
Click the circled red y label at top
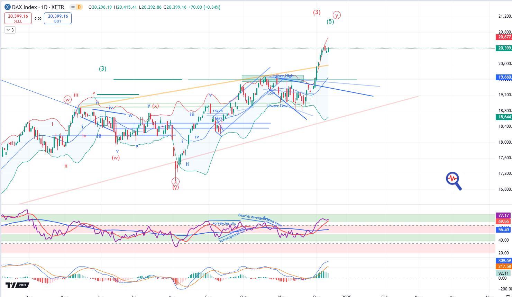point(337,15)
